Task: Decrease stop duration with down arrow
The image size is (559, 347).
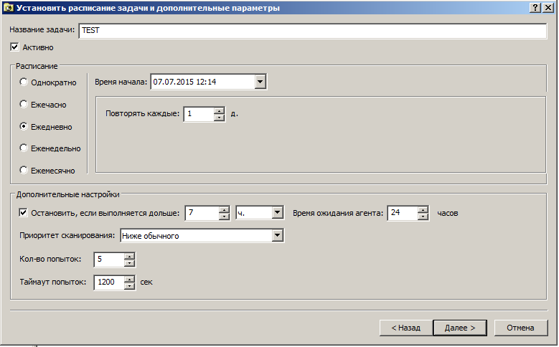Action: (224, 217)
